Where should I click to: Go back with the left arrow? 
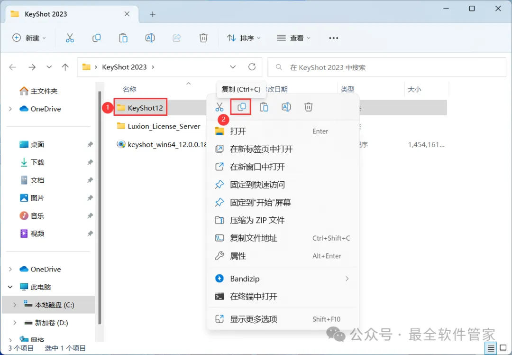point(12,67)
